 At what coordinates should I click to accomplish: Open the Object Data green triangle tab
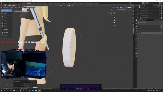(136, 51)
